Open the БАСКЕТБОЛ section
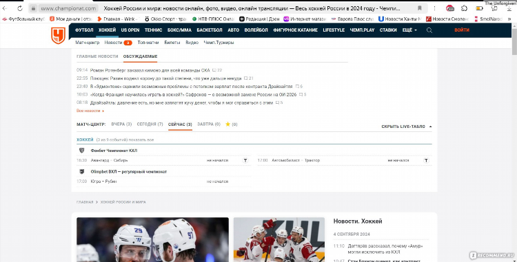 (x=210, y=30)
